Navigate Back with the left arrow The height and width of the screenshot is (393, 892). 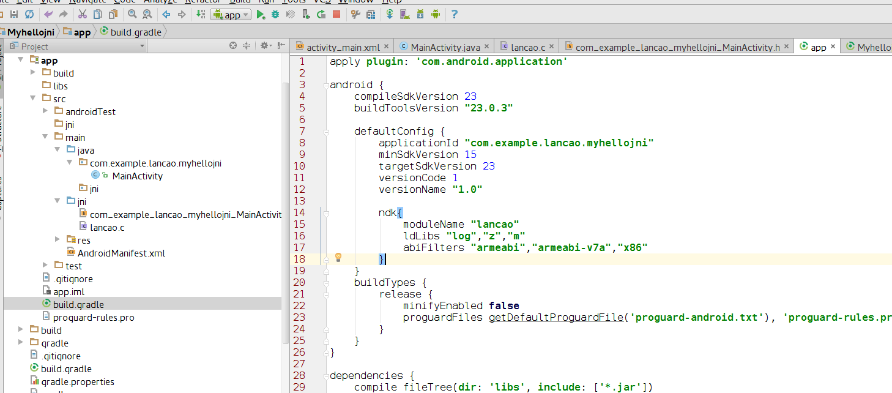(166, 14)
